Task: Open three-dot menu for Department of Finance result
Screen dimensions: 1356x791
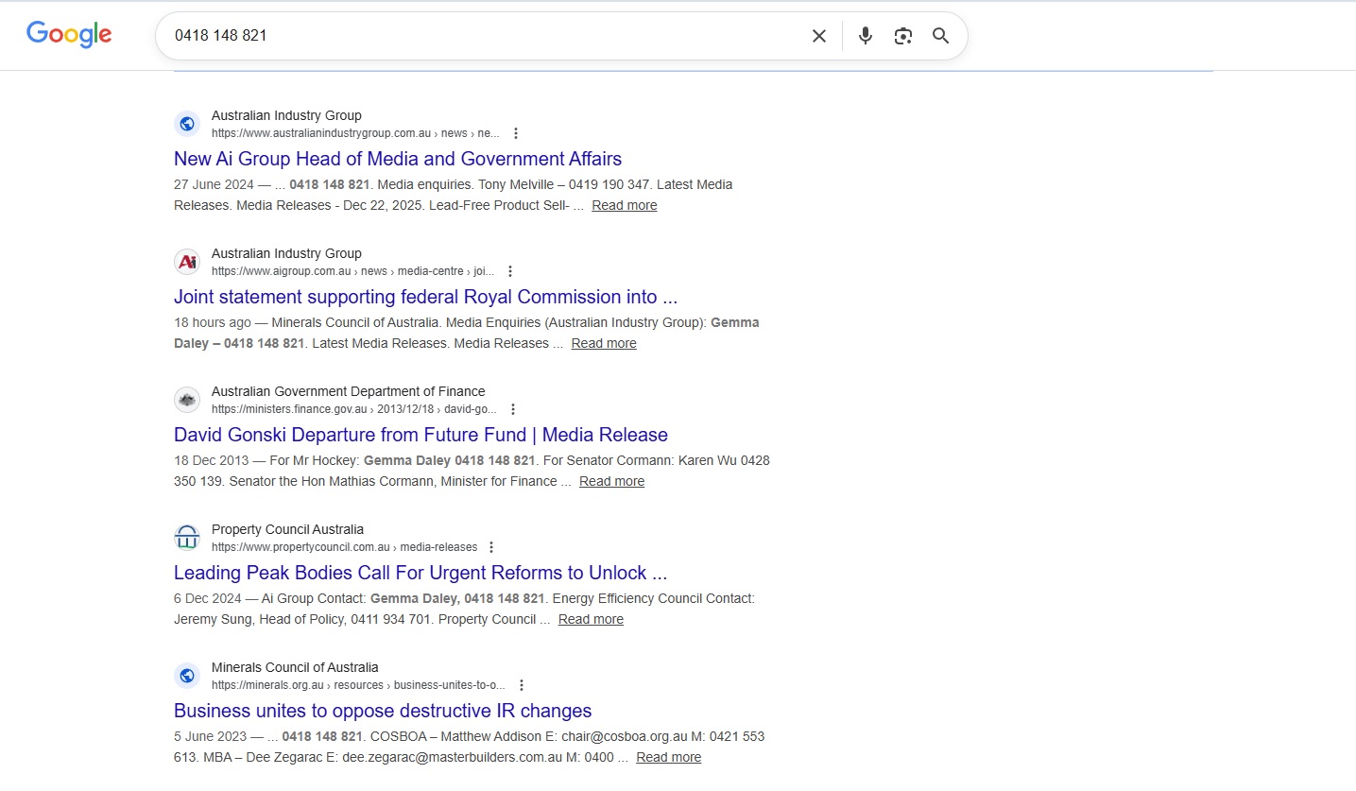Action: click(512, 409)
